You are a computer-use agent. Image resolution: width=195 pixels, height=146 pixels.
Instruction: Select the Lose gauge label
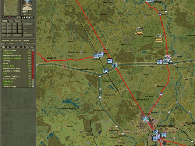coord(24,12)
